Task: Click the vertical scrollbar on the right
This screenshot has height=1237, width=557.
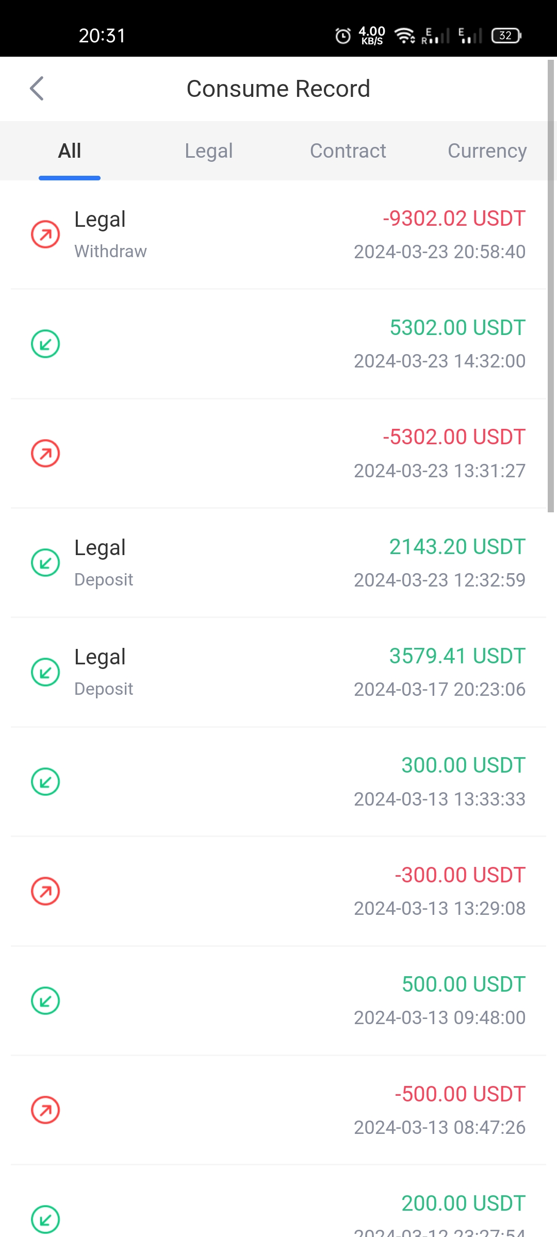Action: [x=551, y=286]
